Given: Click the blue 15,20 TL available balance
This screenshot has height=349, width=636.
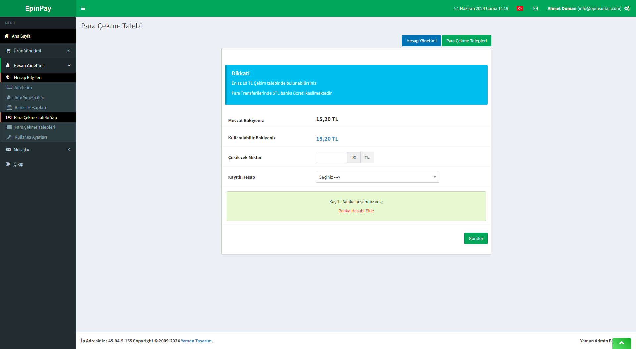Looking at the screenshot, I should tap(327, 139).
